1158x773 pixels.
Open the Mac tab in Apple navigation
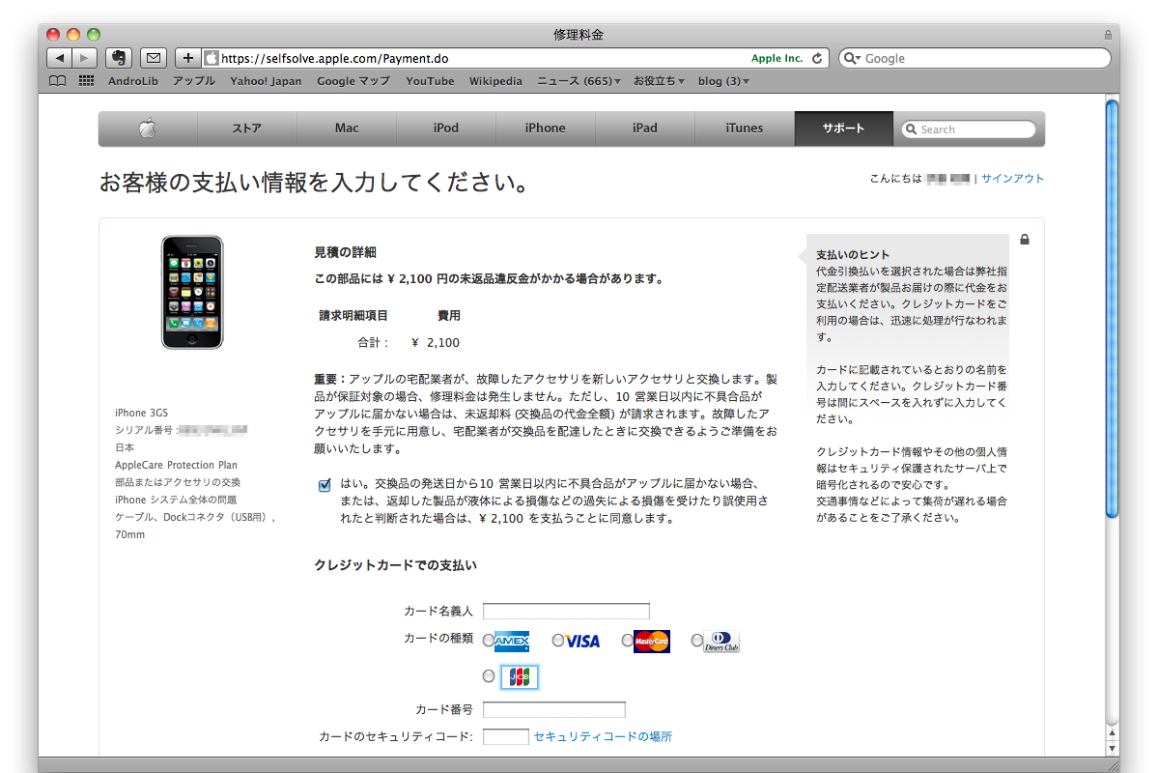(x=347, y=129)
